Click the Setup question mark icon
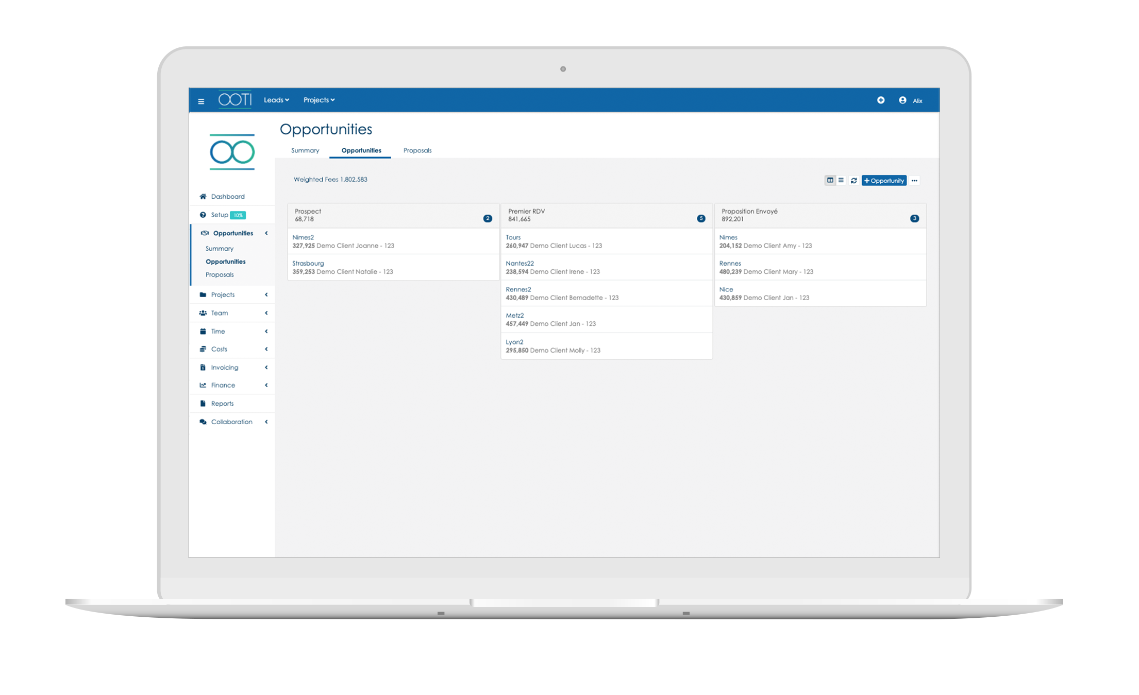Image resolution: width=1139 pixels, height=695 pixels. click(203, 215)
